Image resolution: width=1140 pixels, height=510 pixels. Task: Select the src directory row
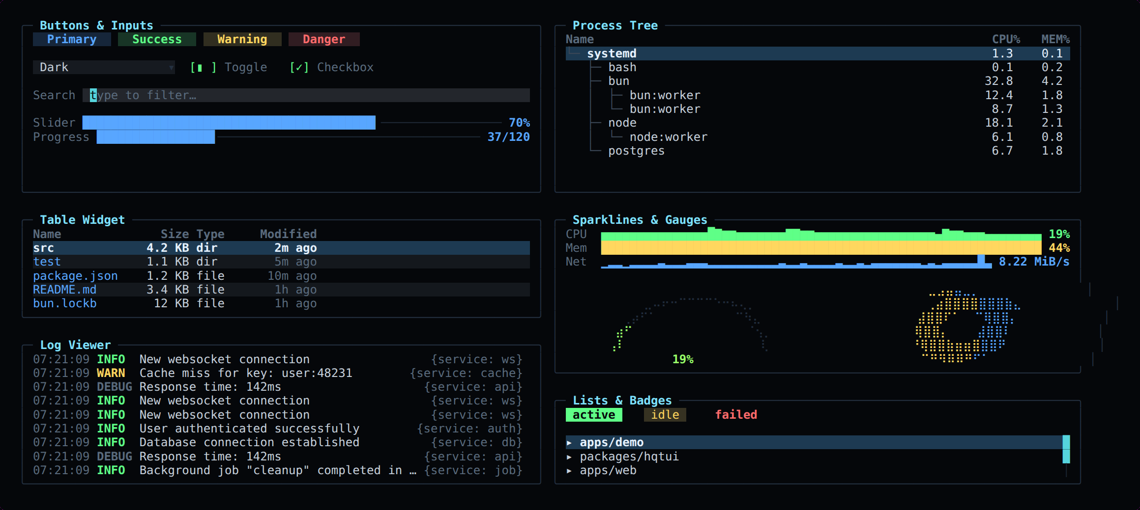click(281, 248)
